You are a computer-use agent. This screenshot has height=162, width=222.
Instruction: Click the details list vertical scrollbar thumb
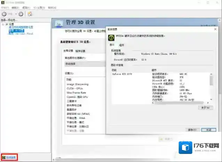click(x=211, y=80)
